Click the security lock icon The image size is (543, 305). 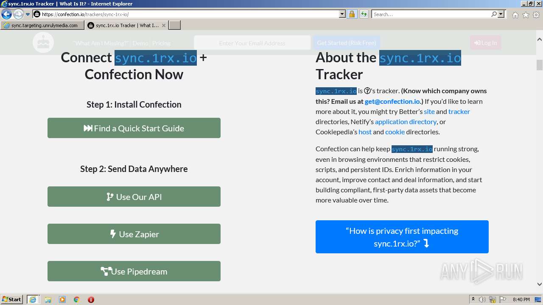coord(352,14)
